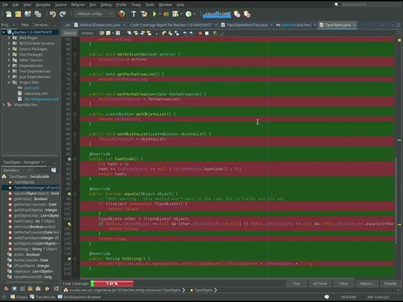Click the Redo arrow in toolbar

click(x=63, y=14)
